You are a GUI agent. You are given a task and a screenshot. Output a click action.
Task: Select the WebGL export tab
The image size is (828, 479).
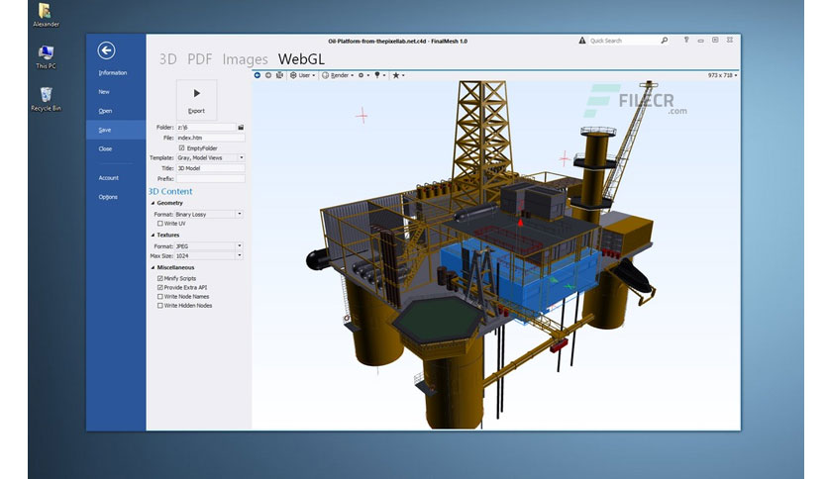click(x=301, y=59)
